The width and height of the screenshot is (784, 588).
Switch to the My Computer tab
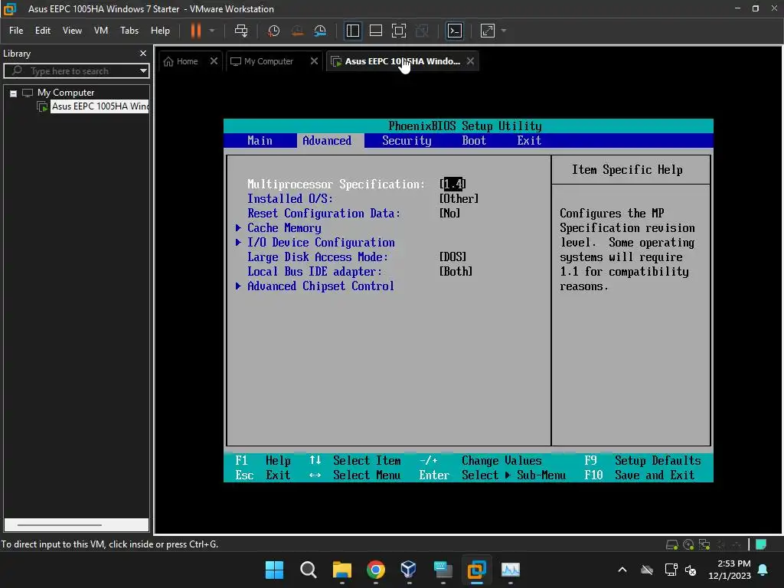[262, 61]
